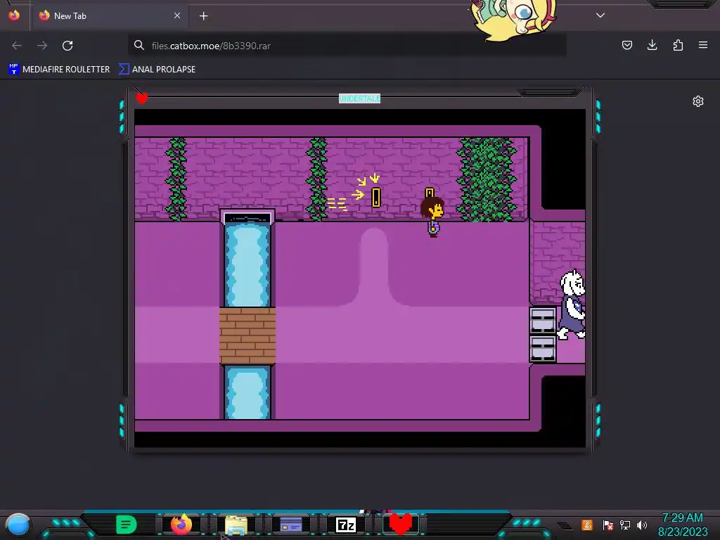Switch to Undertale heart taskbar icon

coord(400,524)
